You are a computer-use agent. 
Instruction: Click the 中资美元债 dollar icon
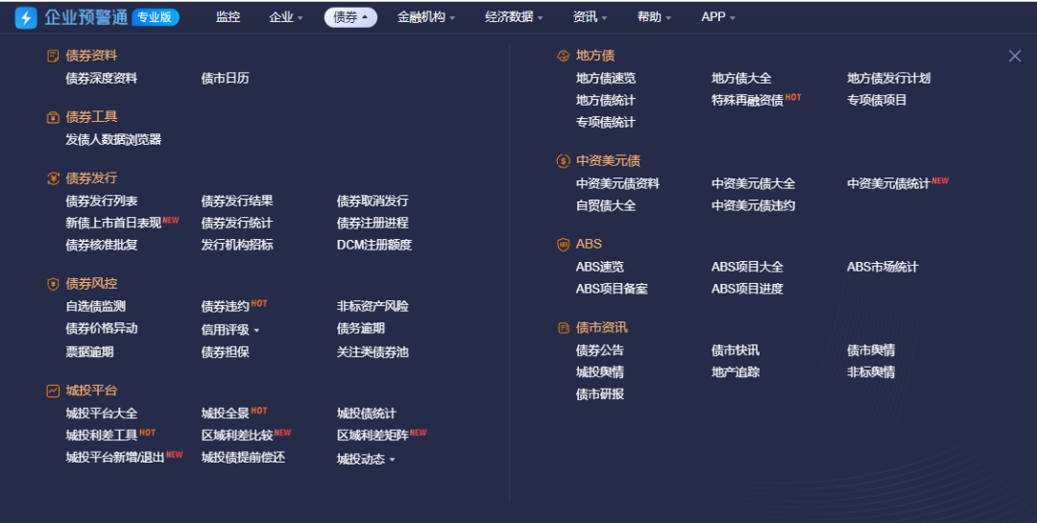pos(563,160)
